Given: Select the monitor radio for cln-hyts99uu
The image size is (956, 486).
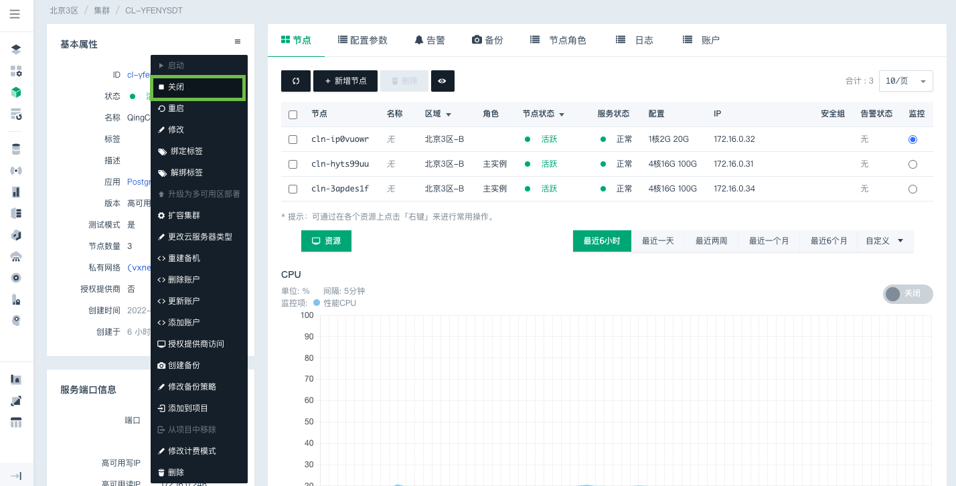Looking at the screenshot, I should click(x=912, y=164).
